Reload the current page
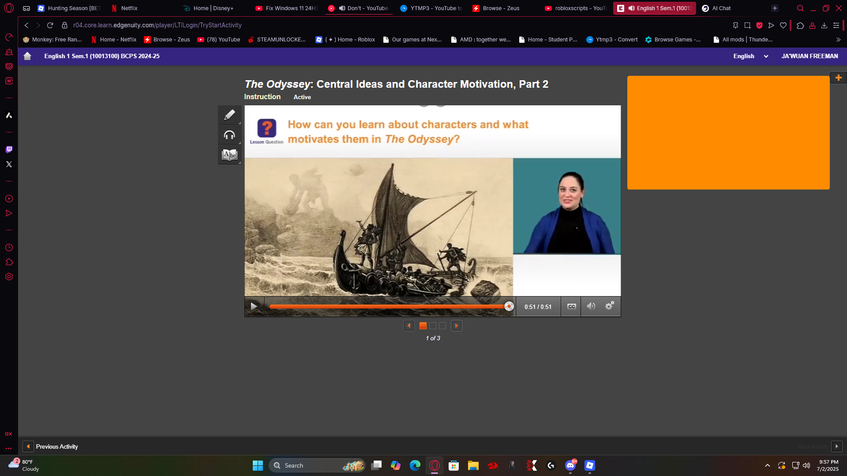The image size is (847, 476). [x=50, y=25]
